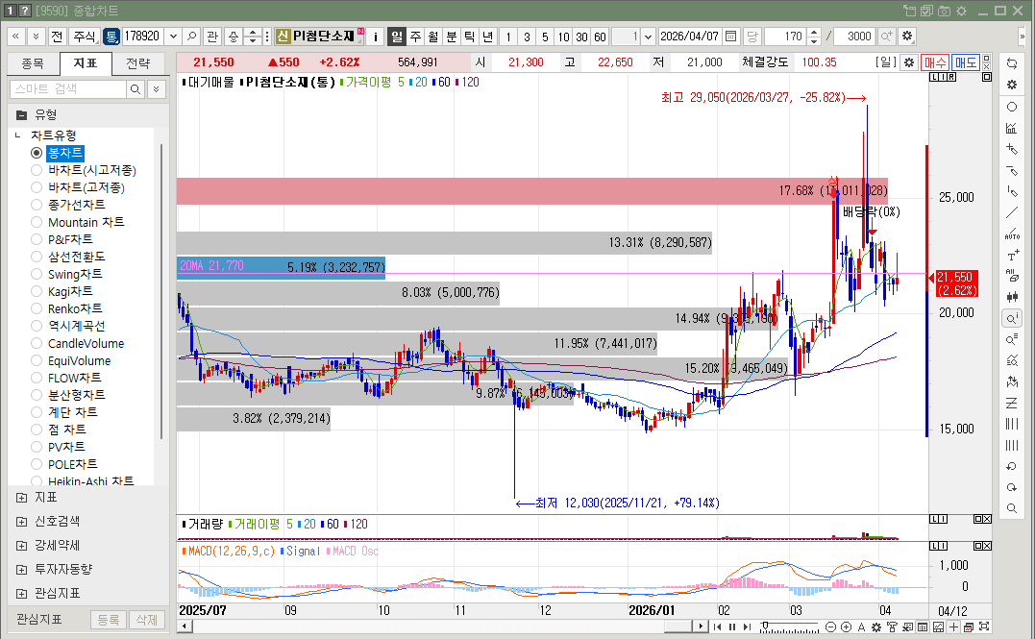The image size is (1035, 639).
Task: Click the double left arrow collapse icon
Action: [x=15, y=37]
